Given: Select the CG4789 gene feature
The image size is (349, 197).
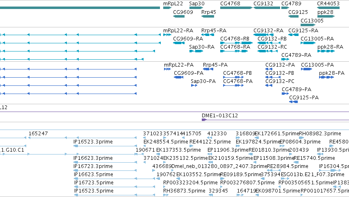Looking at the screenshot, I should coord(285,8).
